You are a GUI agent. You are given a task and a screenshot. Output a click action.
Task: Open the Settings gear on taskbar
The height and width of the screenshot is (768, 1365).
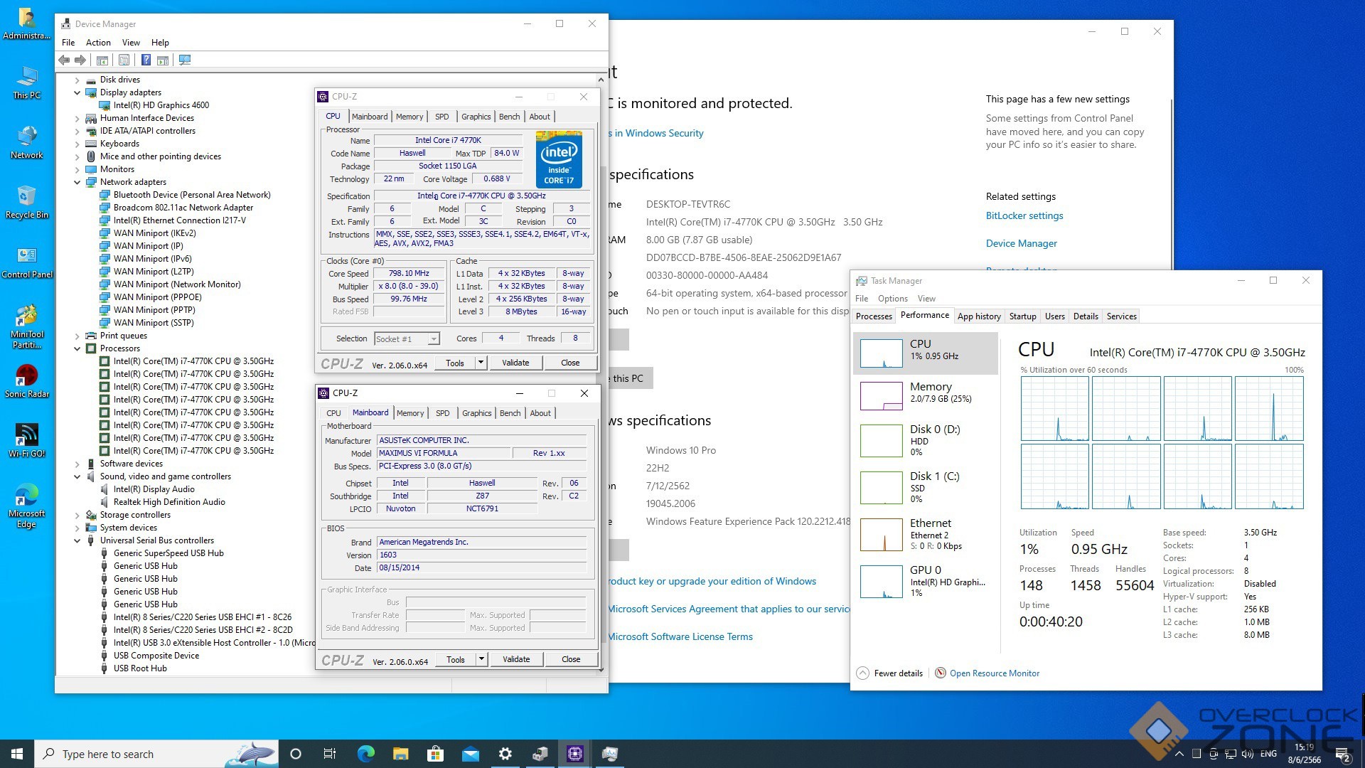point(505,754)
